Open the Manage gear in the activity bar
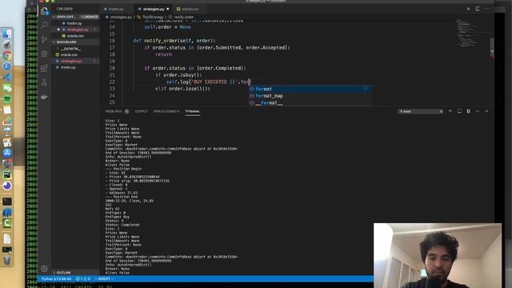This screenshot has height=288, width=512. click(x=45, y=269)
